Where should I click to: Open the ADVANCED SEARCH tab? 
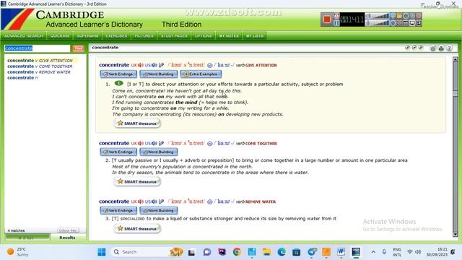tap(24, 36)
